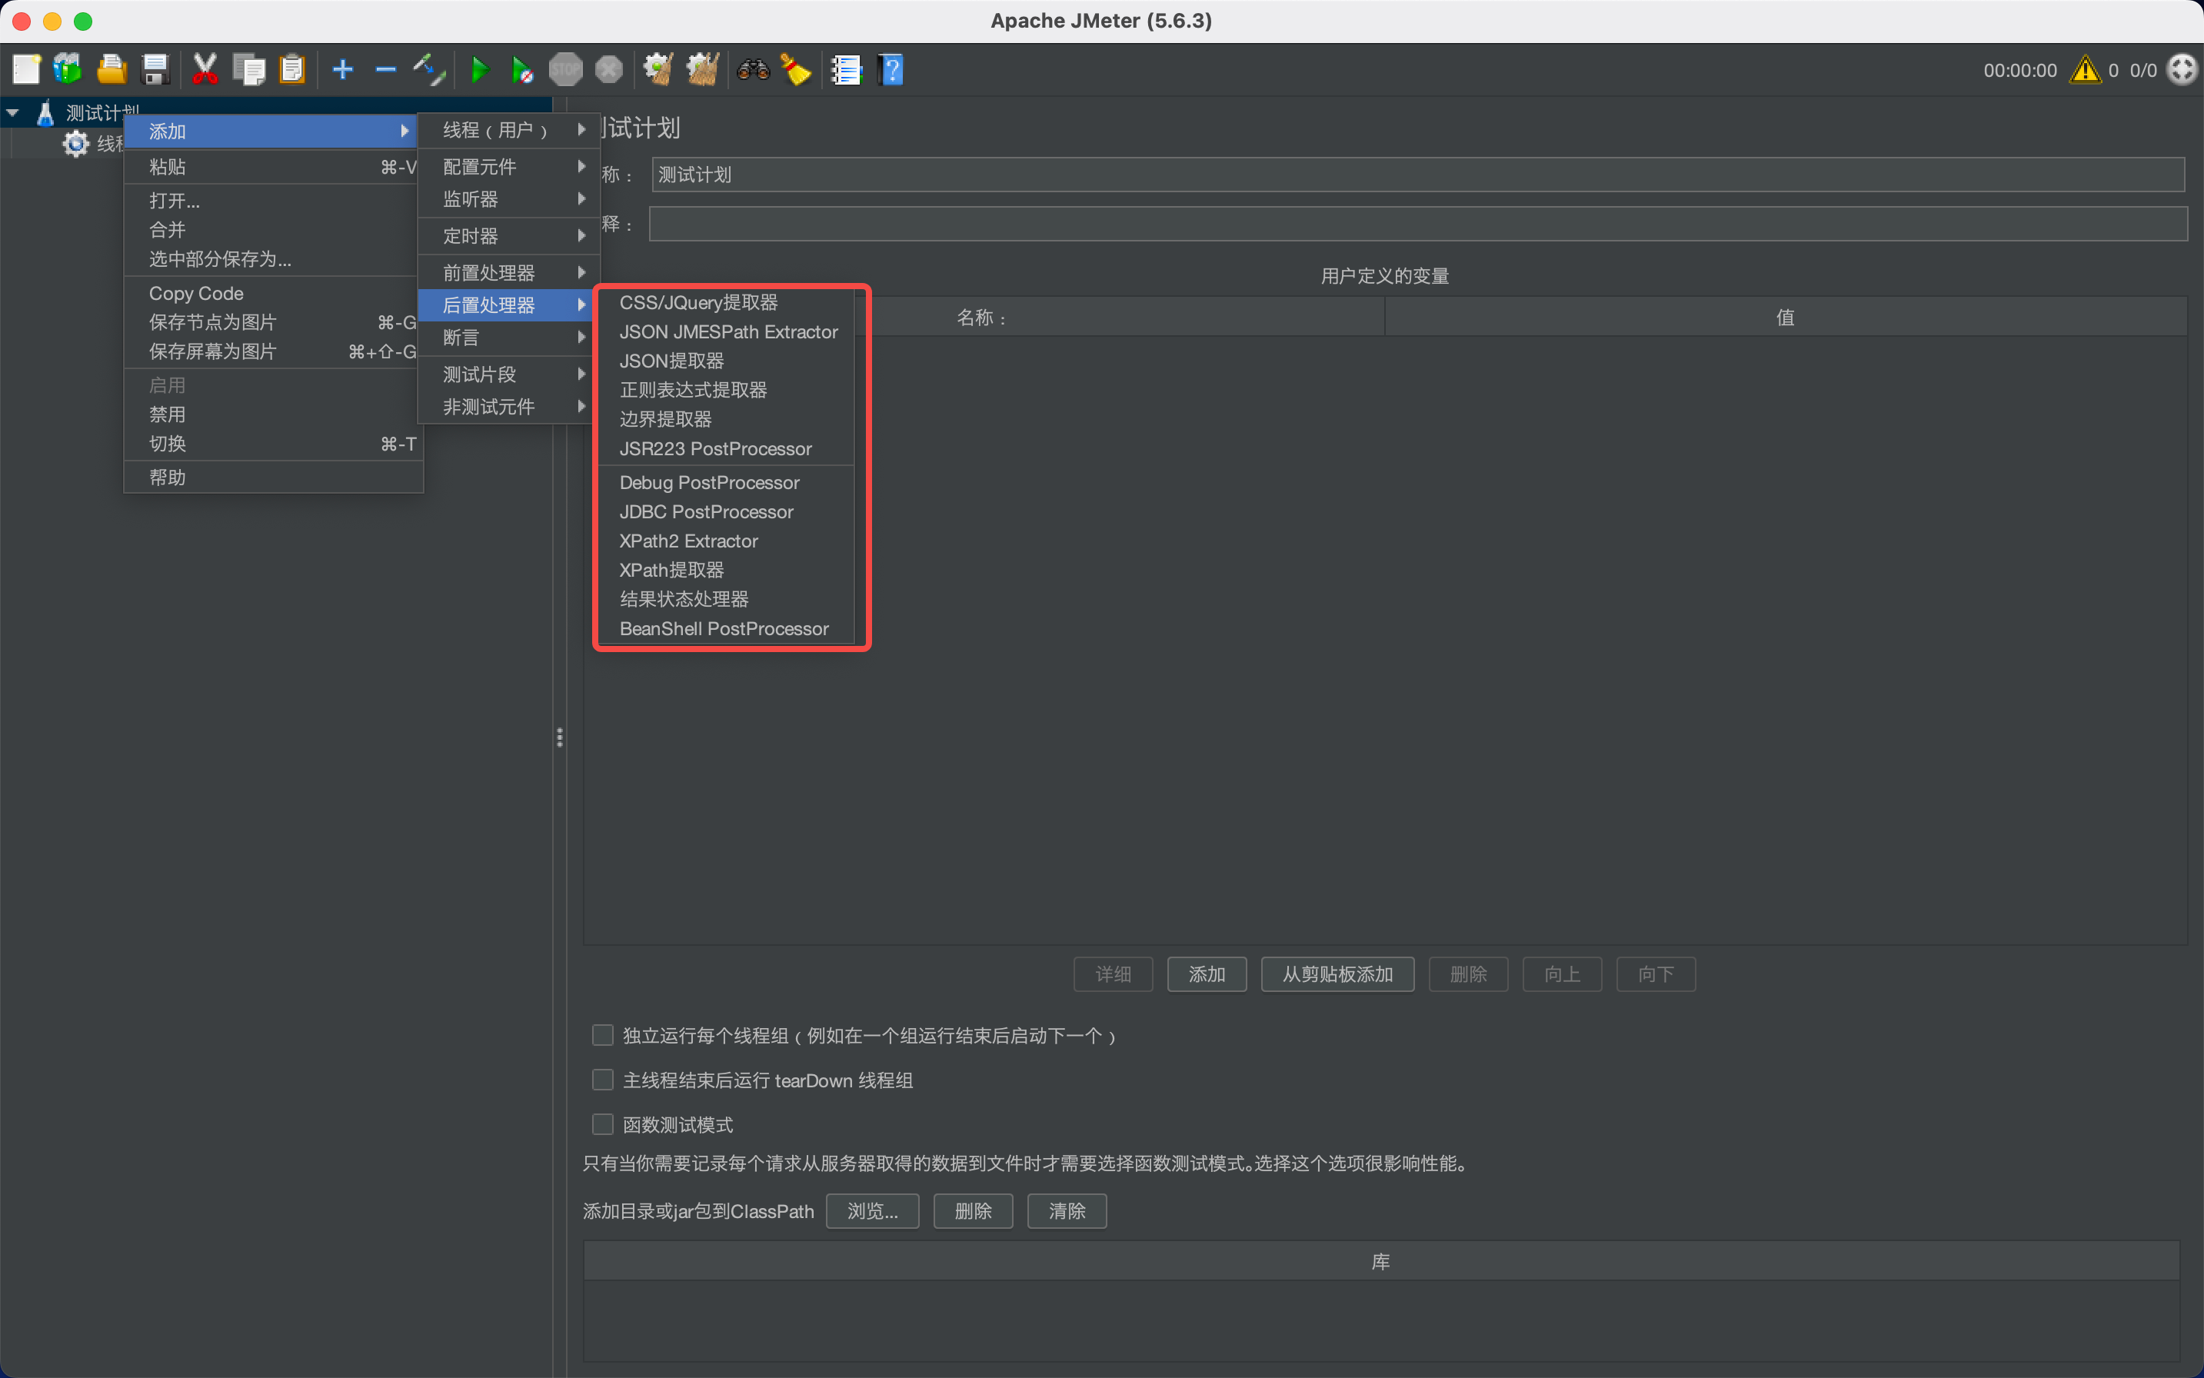Click 浏览... ClassPath button
The image size is (2204, 1378).
(x=872, y=1211)
